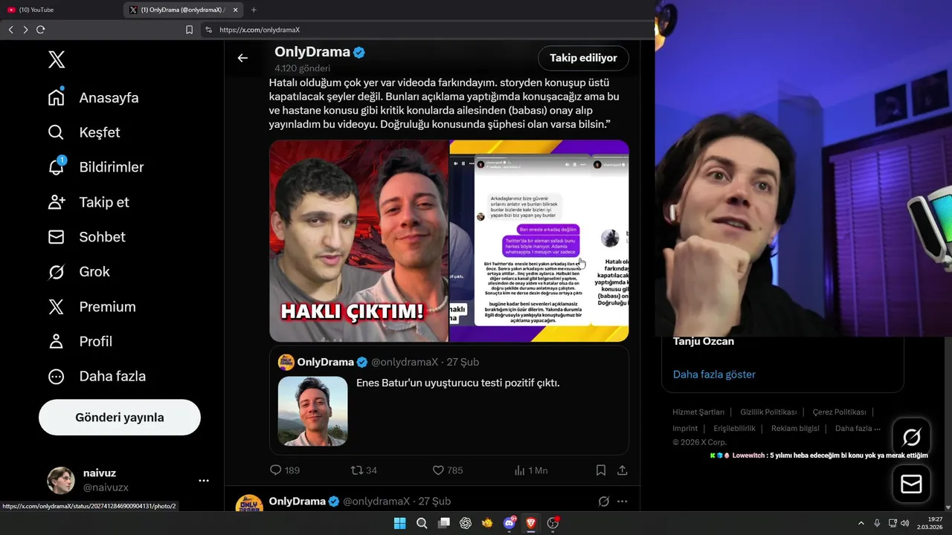
Task: Close the OnlyDrama X tab
Action: coord(236,10)
